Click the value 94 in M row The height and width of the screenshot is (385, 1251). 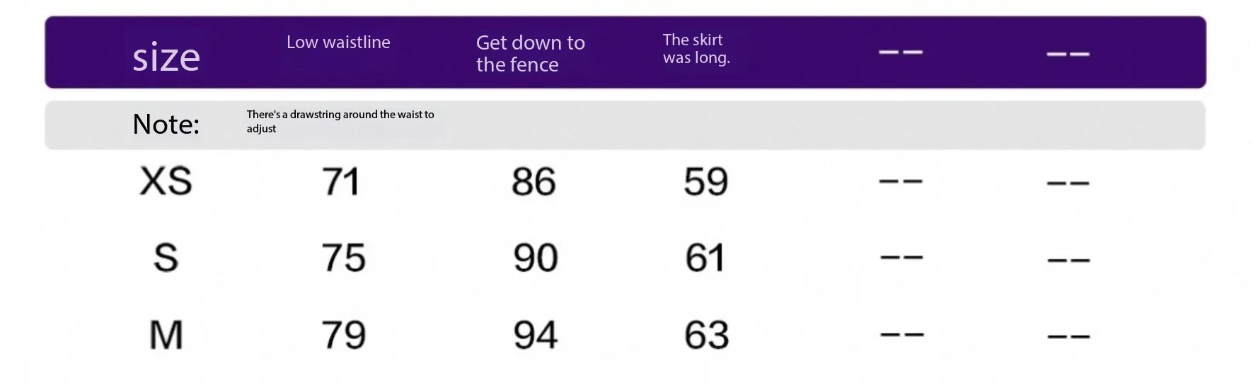point(536,335)
